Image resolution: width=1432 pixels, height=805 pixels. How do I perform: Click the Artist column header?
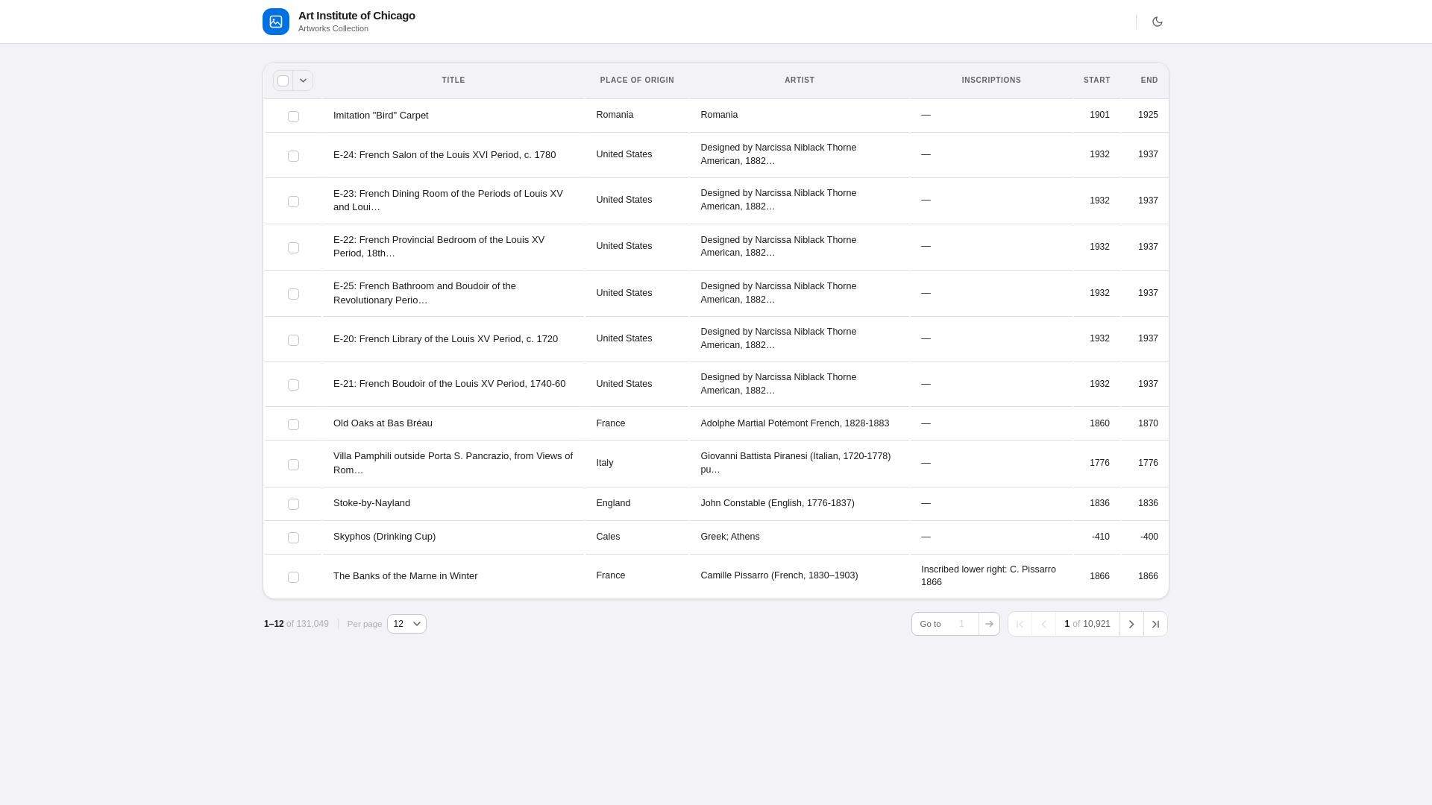click(x=799, y=80)
